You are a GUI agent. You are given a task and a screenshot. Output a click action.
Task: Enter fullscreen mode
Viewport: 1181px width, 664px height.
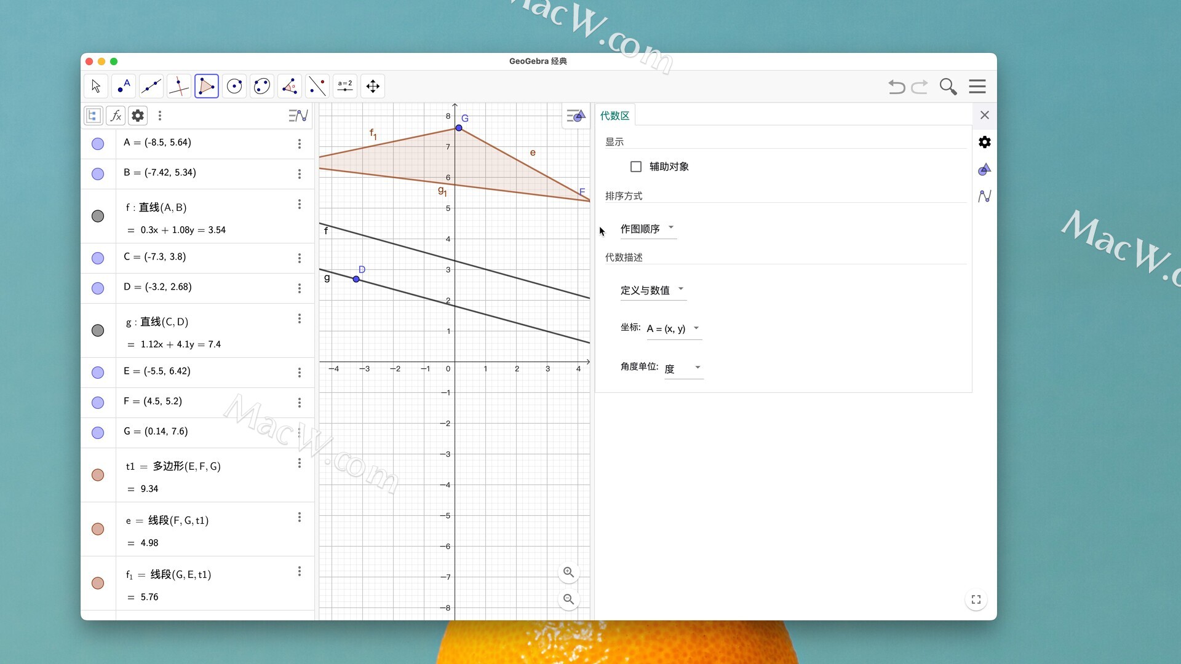coord(976,599)
